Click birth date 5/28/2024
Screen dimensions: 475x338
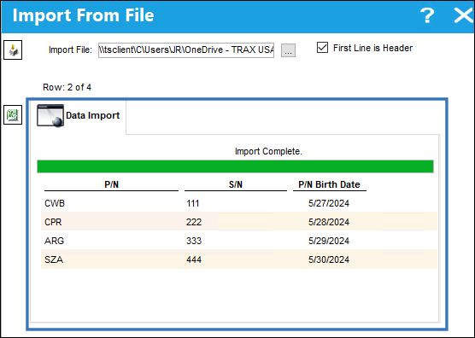coord(329,222)
